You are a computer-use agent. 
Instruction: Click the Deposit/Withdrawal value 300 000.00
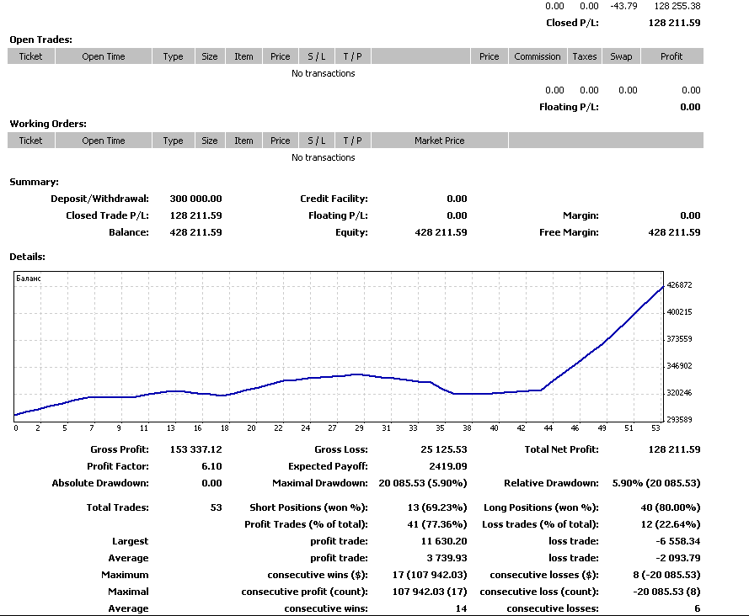coord(195,199)
